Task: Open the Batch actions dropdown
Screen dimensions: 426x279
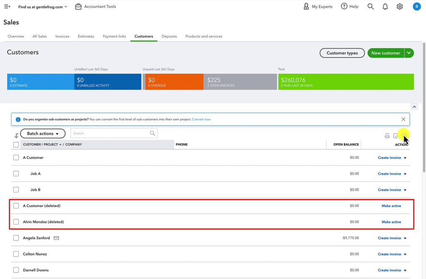Action: click(x=42, y=133)
